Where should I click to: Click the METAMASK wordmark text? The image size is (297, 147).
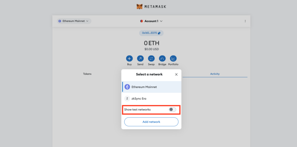(x=155, y=7)
